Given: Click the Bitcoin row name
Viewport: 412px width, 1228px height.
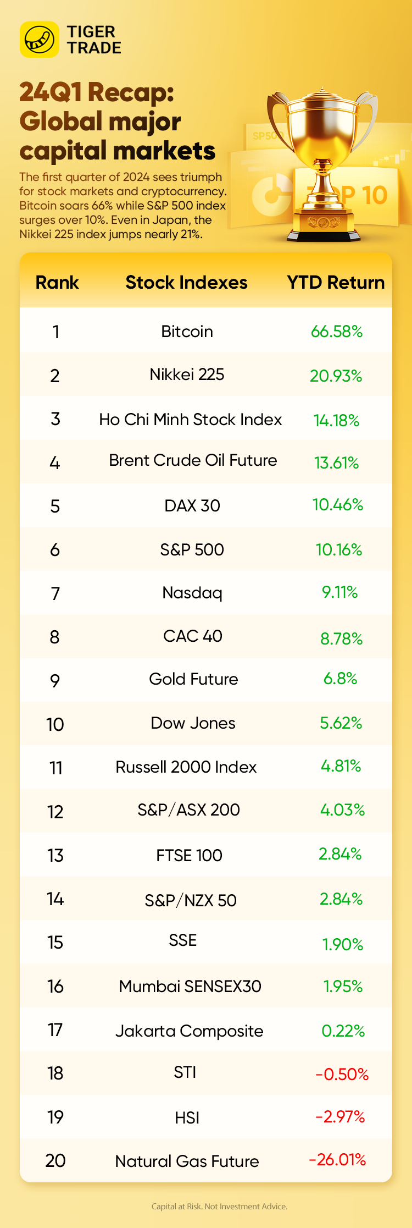Looking at the screenshot, I should click(x=187, y=332).
